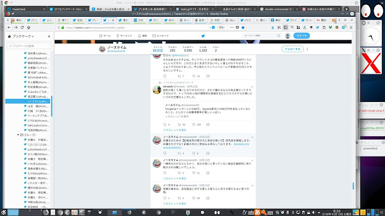View フォロワー 9,996 followers list

(188, 49)
